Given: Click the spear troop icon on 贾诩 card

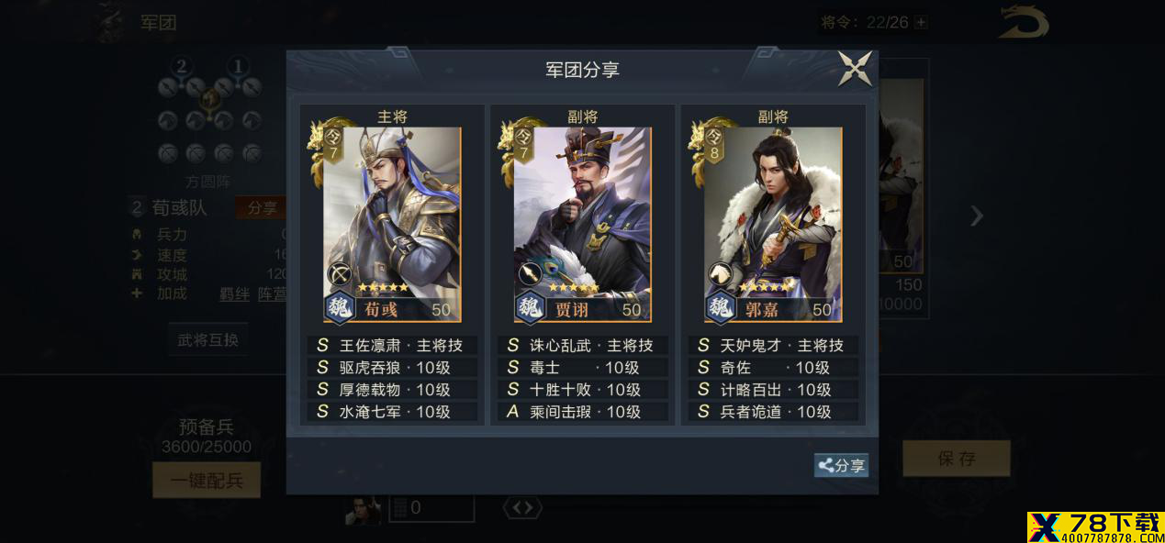Looking at the screenshot, I should pyautogui.click(x=530, y=273).
